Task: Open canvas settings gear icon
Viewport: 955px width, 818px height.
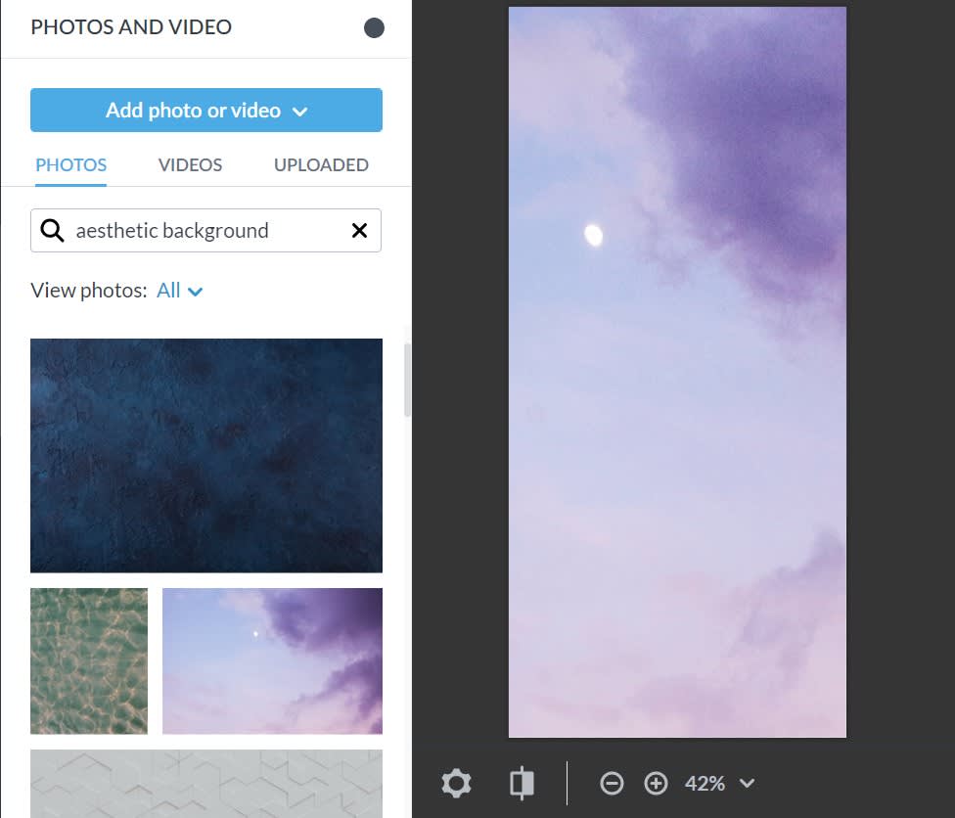Action: 456,784
